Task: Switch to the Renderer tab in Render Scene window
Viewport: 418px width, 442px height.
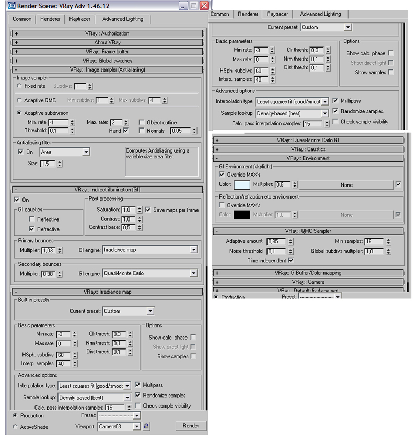Action: (50, 19)
